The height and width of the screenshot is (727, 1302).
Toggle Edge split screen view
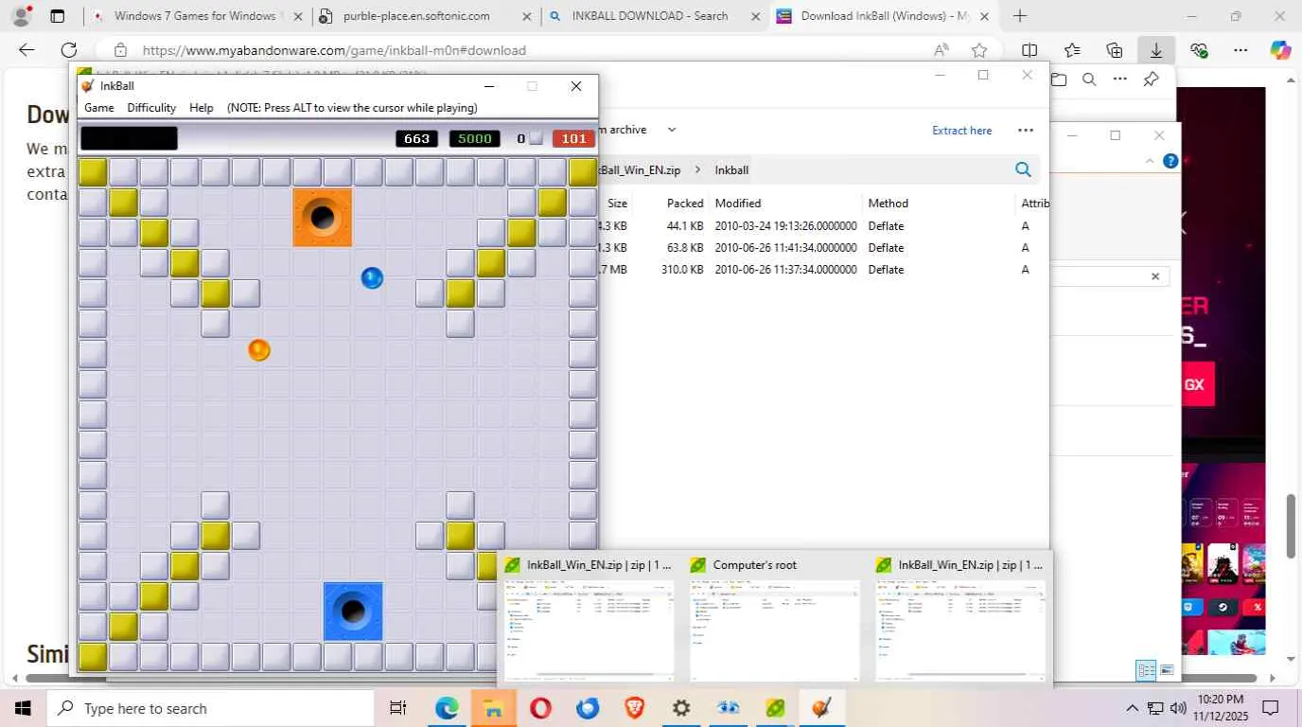pos(1029,50)
